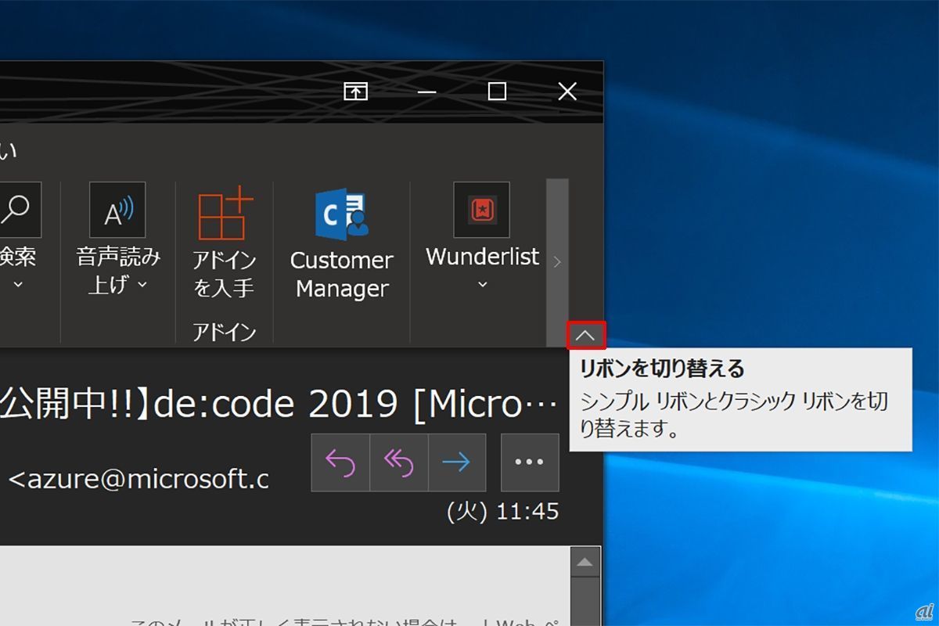Expand the dropdown arrow under Wunderlist

[482, 285]
